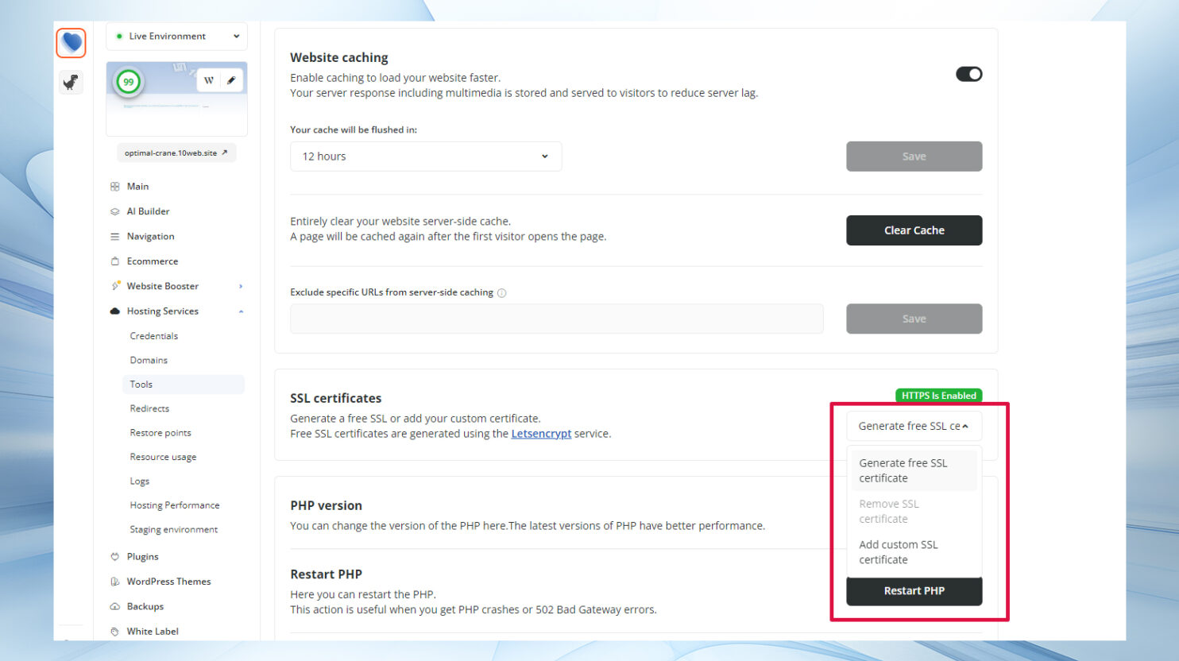1179x661 pixels.
Task: Select Add custom SSL certificate option
Action: (x=899, y=551)
